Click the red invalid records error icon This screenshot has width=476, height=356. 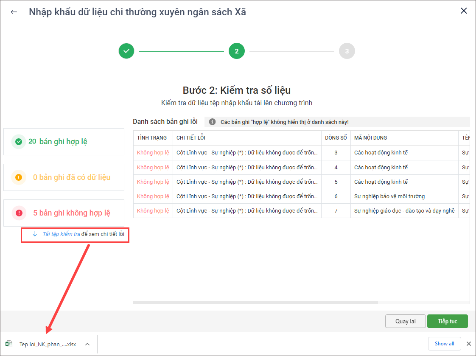click(19, 213)
